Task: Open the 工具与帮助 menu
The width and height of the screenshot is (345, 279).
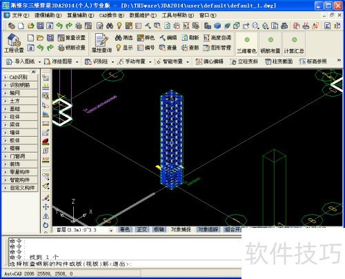Action: click(x=178, y=15)
